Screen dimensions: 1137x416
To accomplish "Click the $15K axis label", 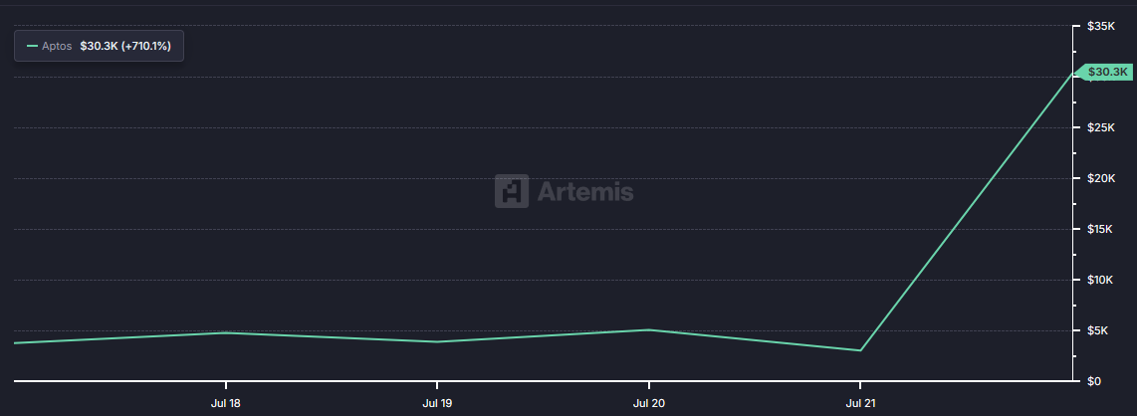I will click(1101, 229).
